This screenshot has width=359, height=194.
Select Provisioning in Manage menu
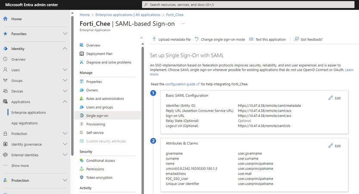tap(95, 124)
